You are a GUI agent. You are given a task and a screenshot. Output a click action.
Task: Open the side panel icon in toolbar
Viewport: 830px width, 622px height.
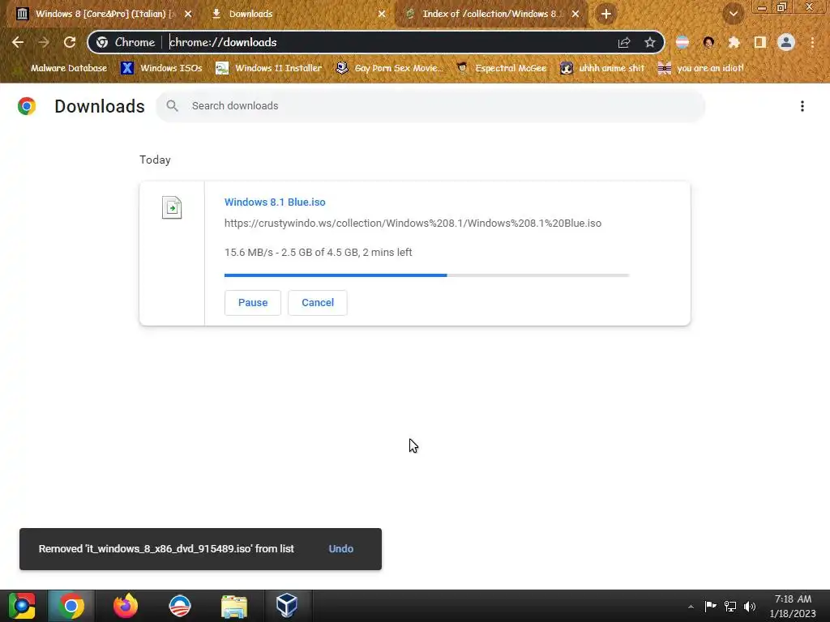tap(760, 42)
